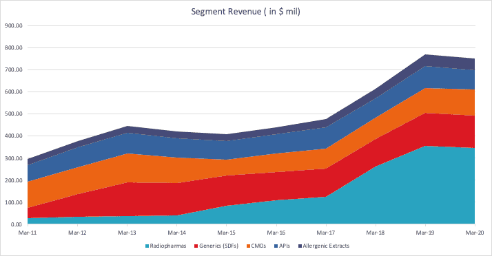Select the chart title 'Segment Revenue ( in $ mil)'
This screenshot has height=256, width=492.
click(246, 12)
